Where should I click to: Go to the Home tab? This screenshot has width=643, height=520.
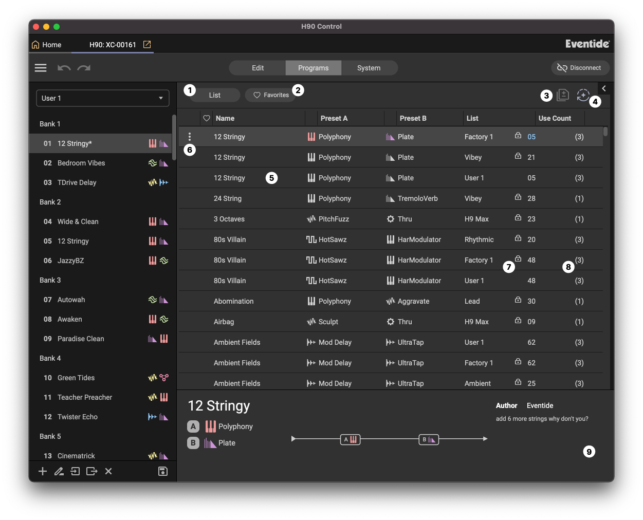(x=47, y=45)
